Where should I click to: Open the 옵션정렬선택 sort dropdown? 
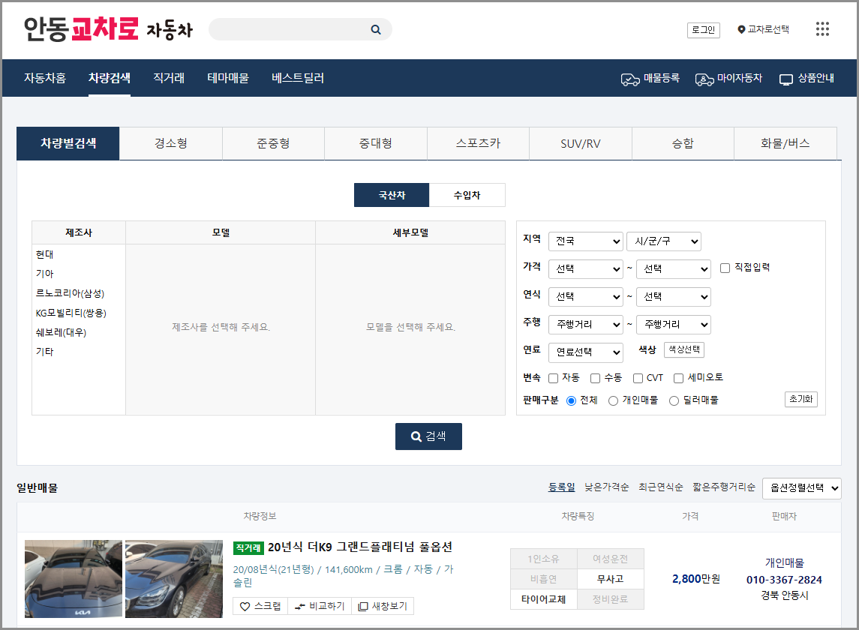click(x=801, y=487)
